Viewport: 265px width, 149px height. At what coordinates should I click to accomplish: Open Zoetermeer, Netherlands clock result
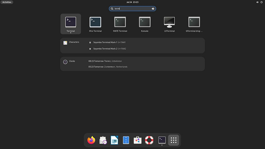(108, 67)
